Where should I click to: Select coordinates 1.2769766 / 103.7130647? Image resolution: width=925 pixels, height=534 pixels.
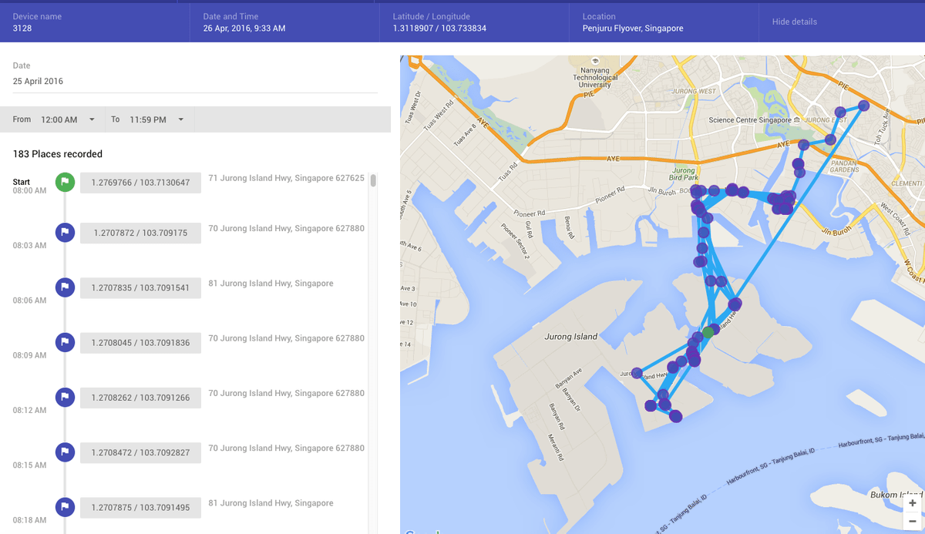click(x=140, y=183)
